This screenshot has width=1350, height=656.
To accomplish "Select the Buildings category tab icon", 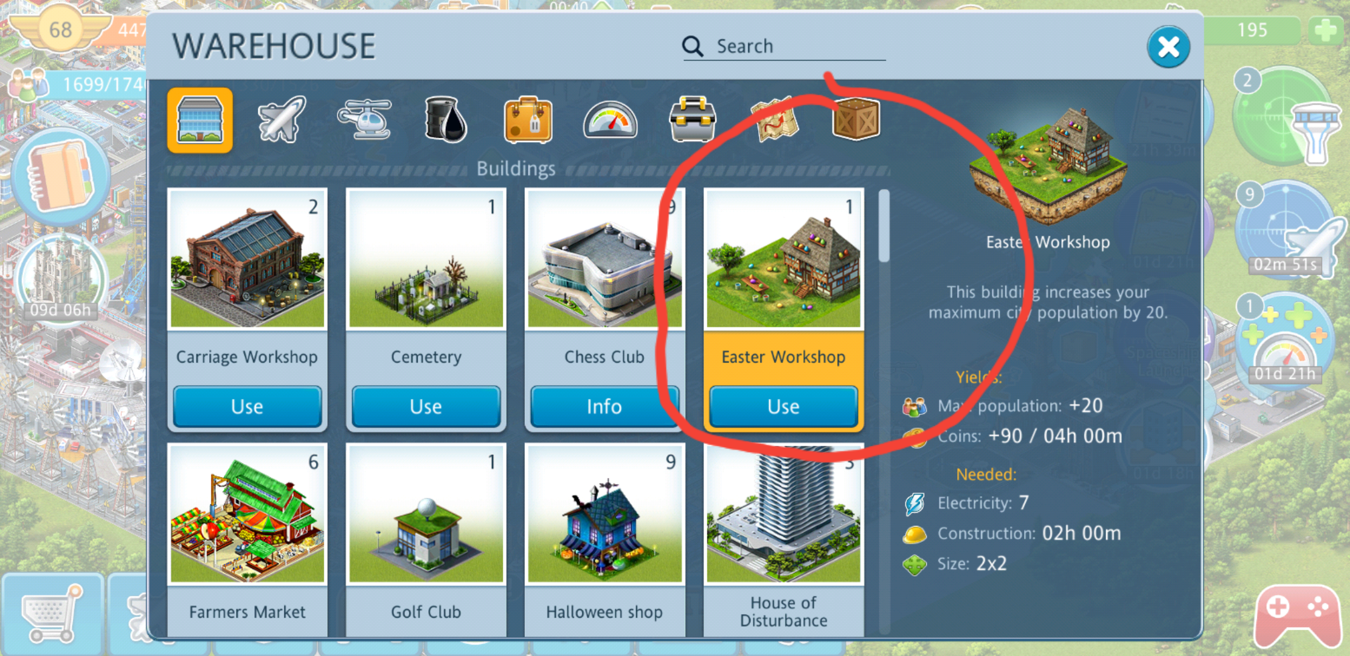I will (200, 120).
